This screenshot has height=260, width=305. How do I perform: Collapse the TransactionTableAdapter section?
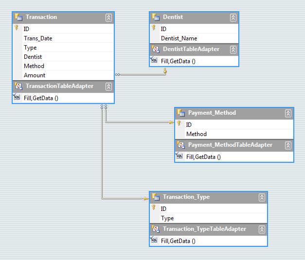click(108, 87)
